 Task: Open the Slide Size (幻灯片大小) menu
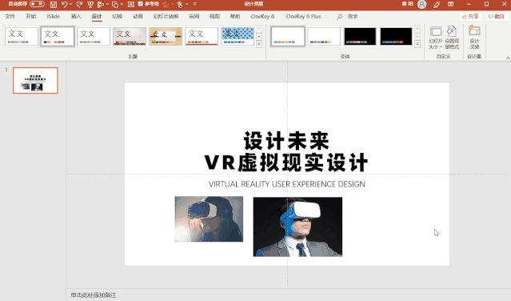pyautogui.click(x=435, y=38)
